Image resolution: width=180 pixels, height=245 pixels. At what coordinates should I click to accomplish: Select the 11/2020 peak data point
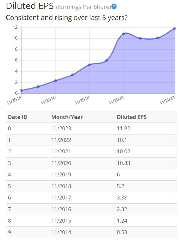(124, 34)
